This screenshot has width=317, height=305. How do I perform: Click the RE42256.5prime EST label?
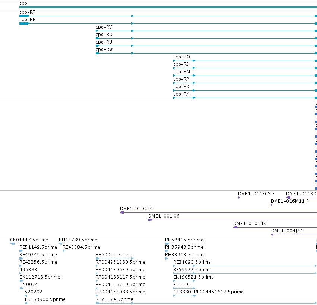(38, 262)
